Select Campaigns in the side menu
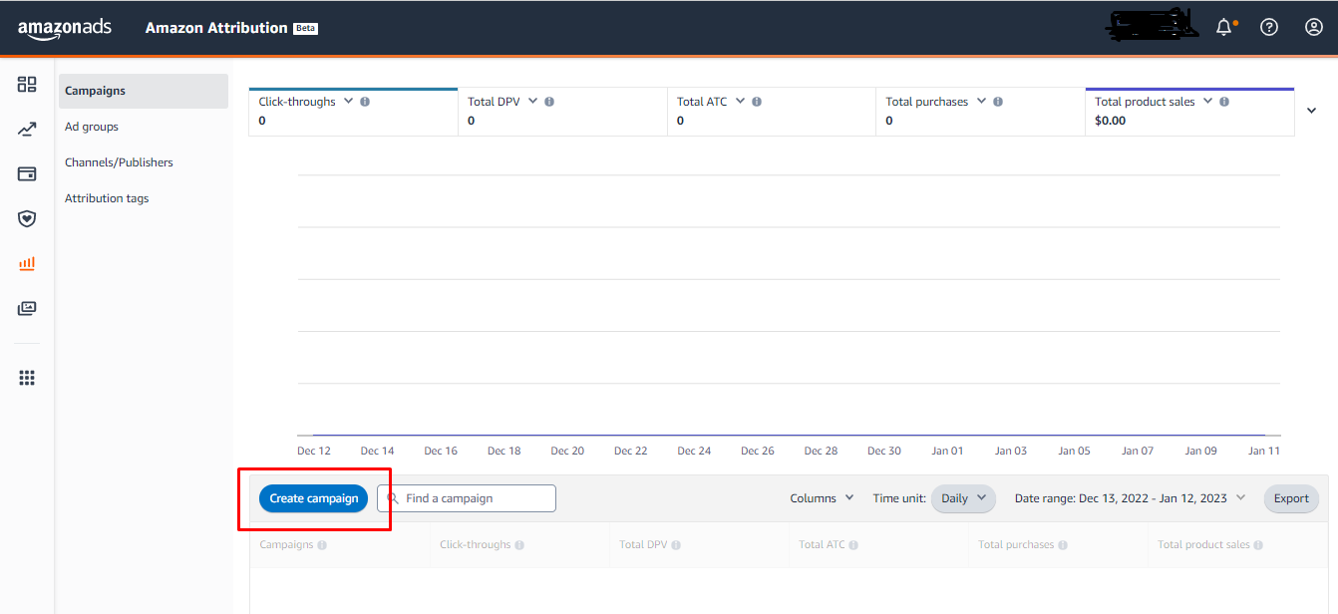This screenshot has width=1338, height=614. click(x=144, y=91)
